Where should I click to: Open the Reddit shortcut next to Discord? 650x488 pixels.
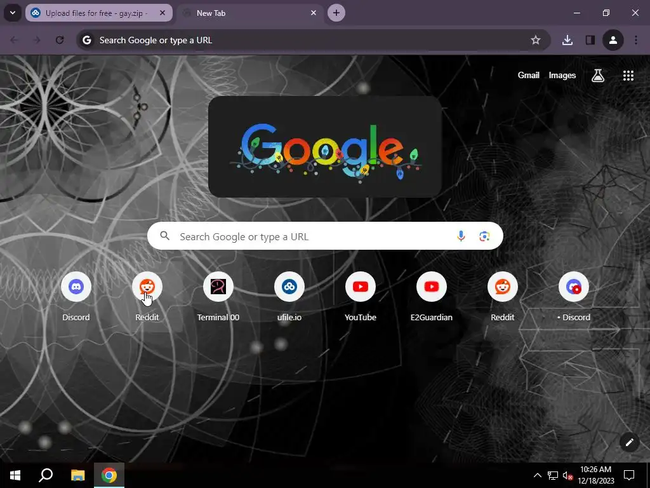click(x=147, y=296)
